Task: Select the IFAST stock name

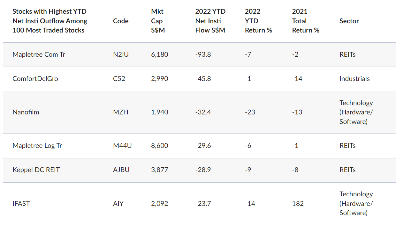Action: tap(21, 203)
